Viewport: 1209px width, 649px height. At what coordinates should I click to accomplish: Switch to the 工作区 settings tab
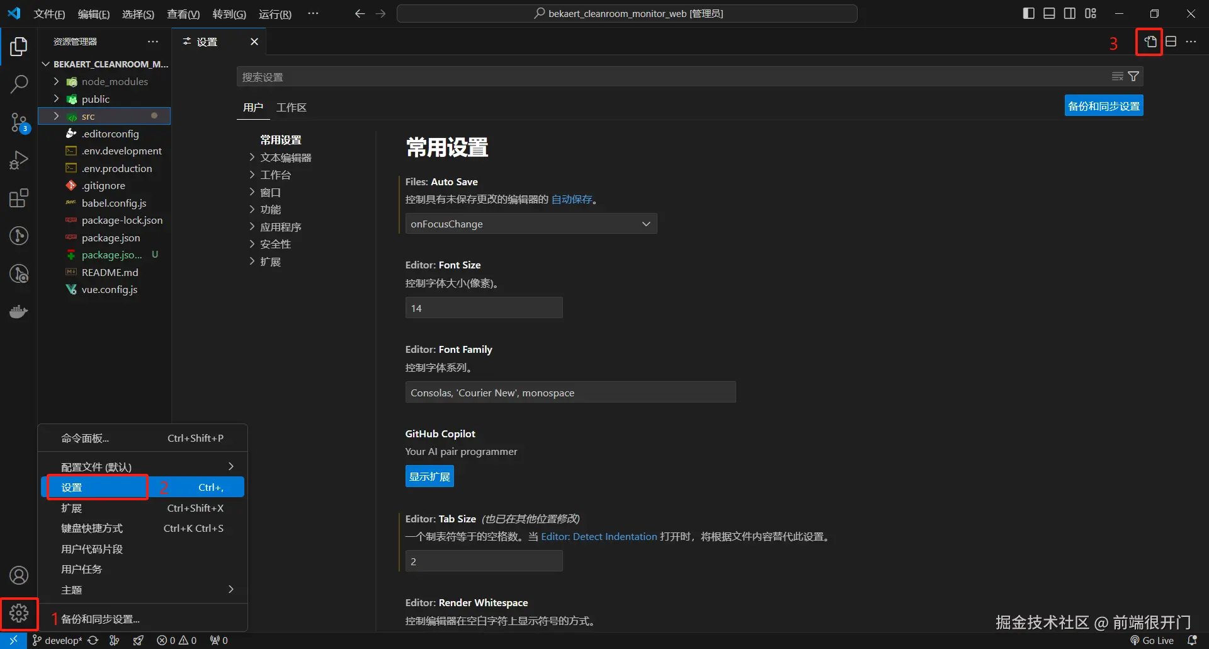(292, 107)
